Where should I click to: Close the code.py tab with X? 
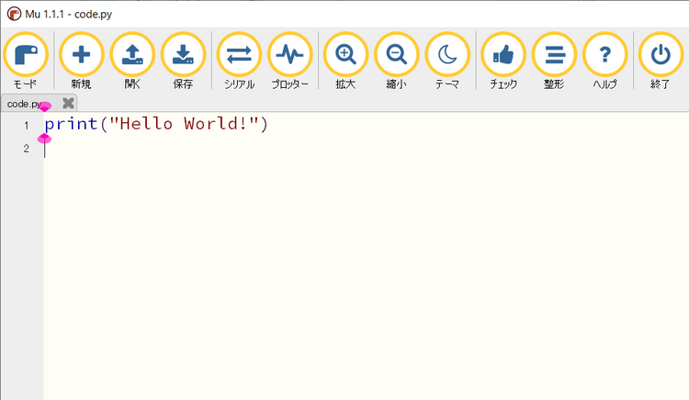coord(68,104)
